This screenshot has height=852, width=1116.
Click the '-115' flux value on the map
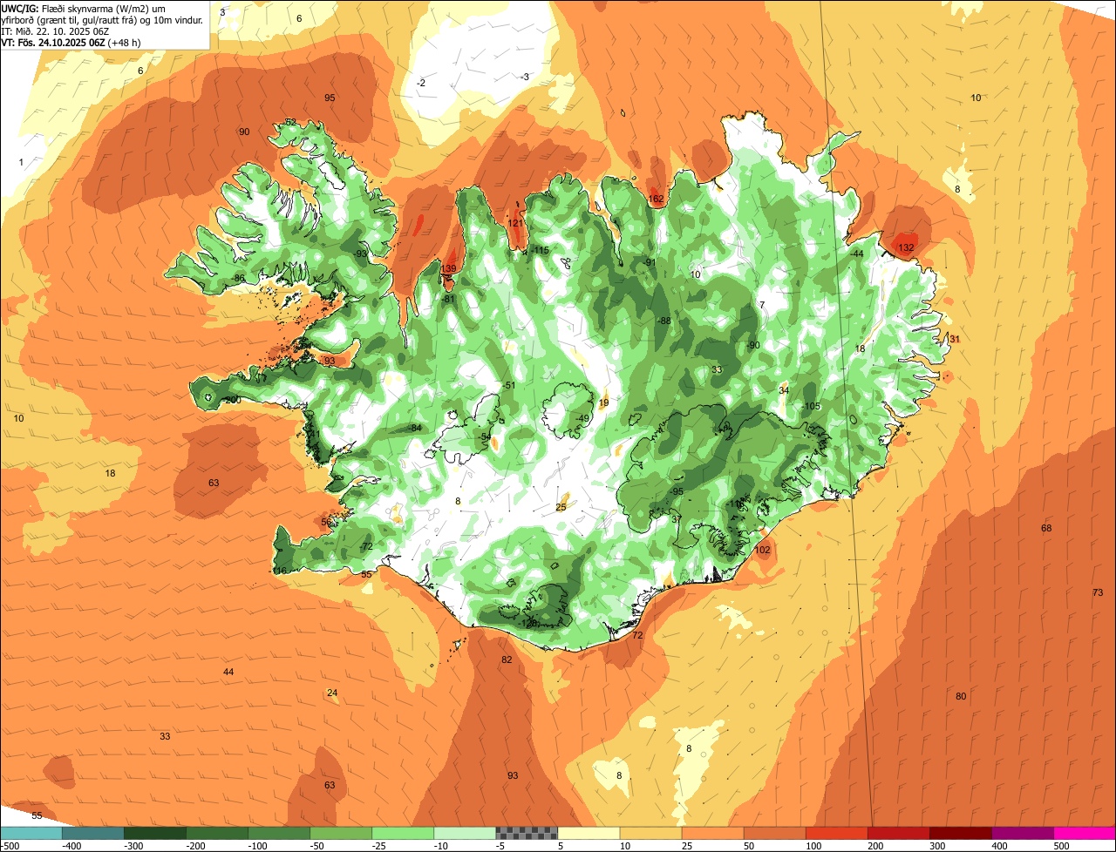coord(541,251)
